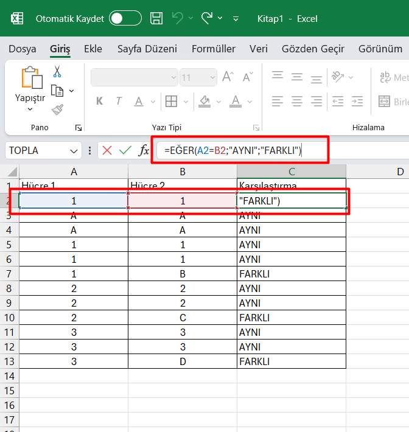Image resolution: width=409 pixels, height=432 pixels.
Task: Click the Redo arrow icon
Action: coord(208,18)
